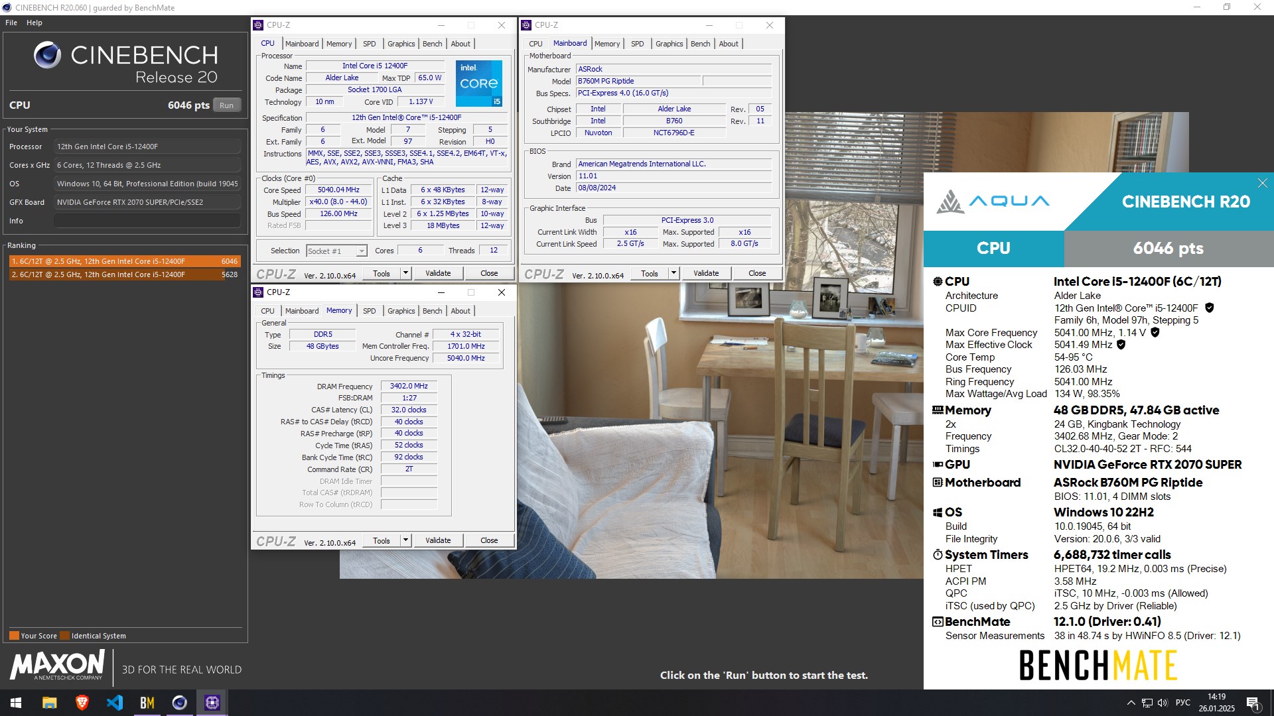This screenshot has height=716, width=1274.
Task: Open the volume tray icon
Action: (1163, 703)
